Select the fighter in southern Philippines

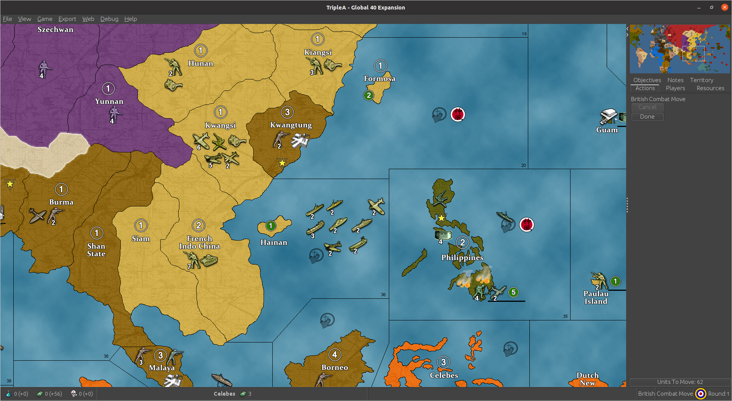498,293
